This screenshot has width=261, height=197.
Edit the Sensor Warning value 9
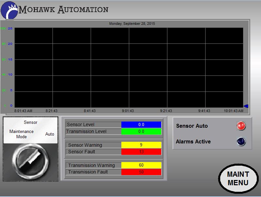[x=141, y=145]
